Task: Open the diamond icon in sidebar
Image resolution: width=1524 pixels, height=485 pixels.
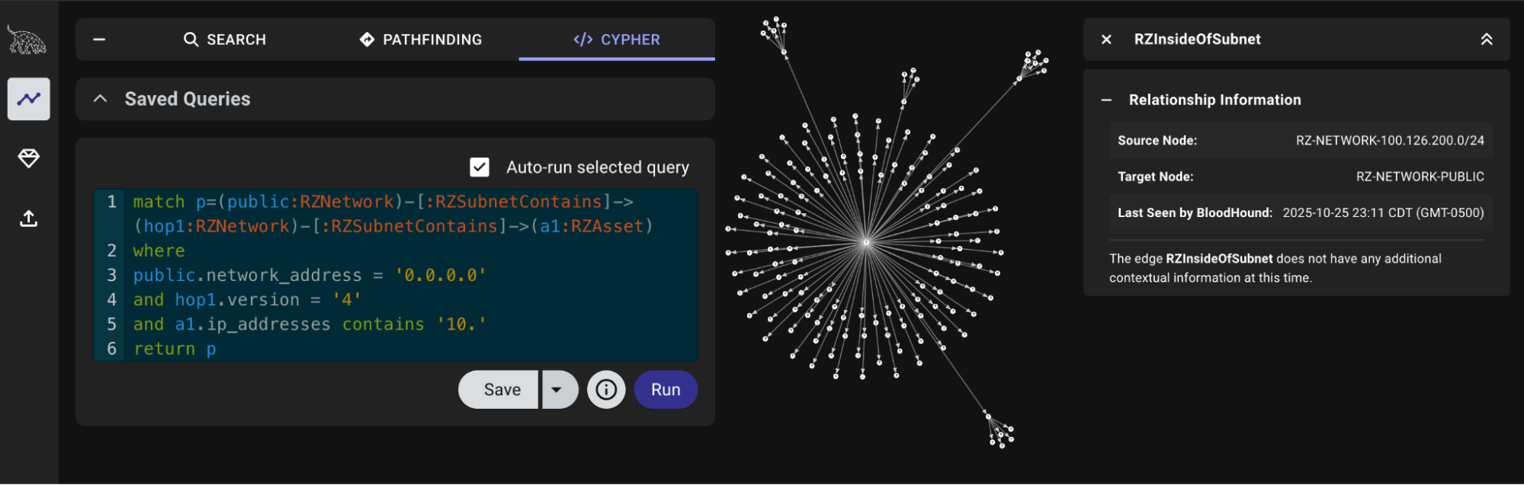Action: [29, 158]
